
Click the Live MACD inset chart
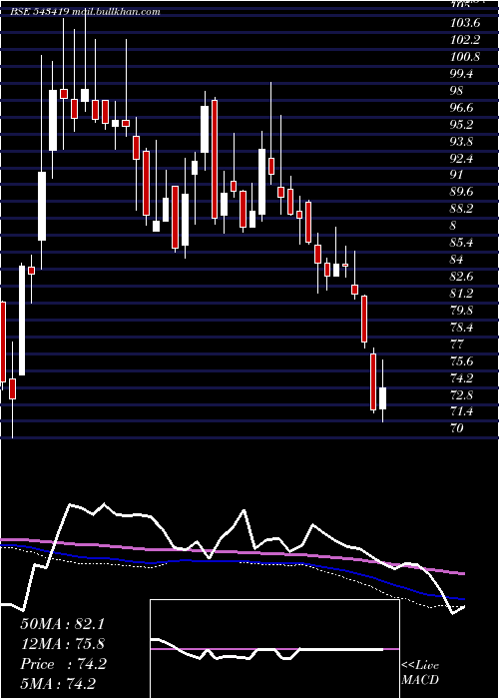[274, 649]
